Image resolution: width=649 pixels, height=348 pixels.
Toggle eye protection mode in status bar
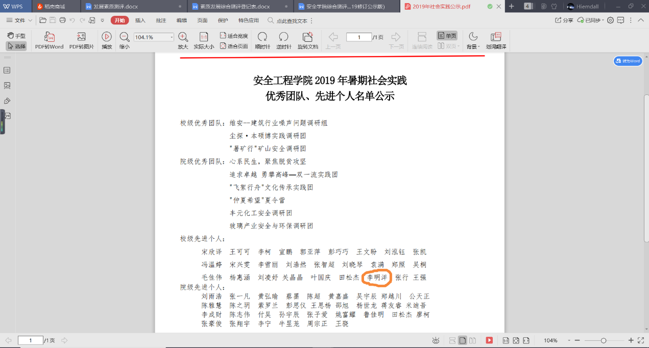(436, 340)
